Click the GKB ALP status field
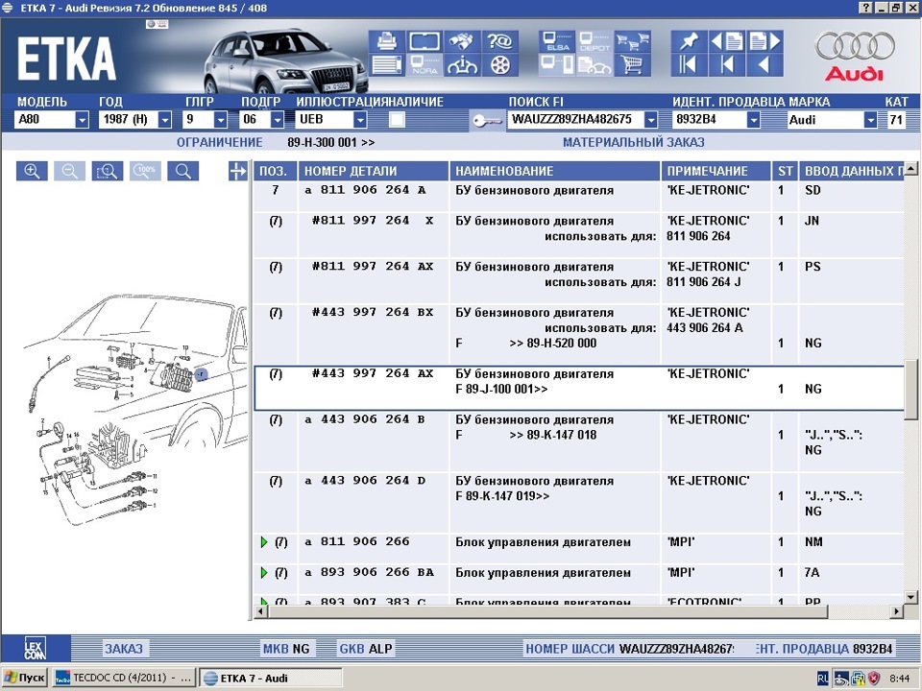922x691 pixels. click(366, 649)
